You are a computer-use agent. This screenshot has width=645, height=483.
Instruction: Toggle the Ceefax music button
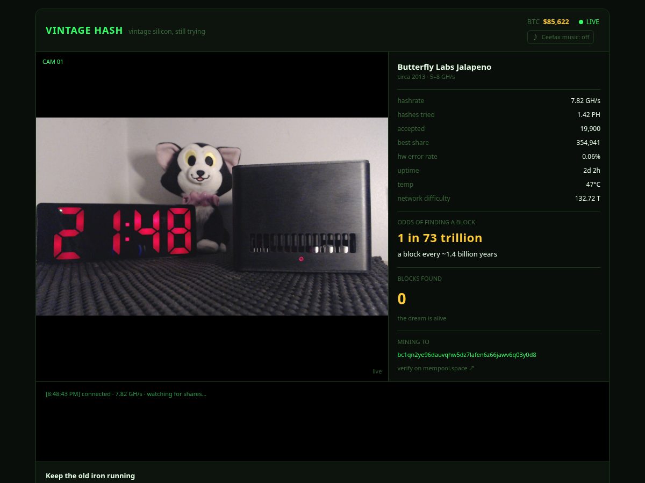point(560,37)
